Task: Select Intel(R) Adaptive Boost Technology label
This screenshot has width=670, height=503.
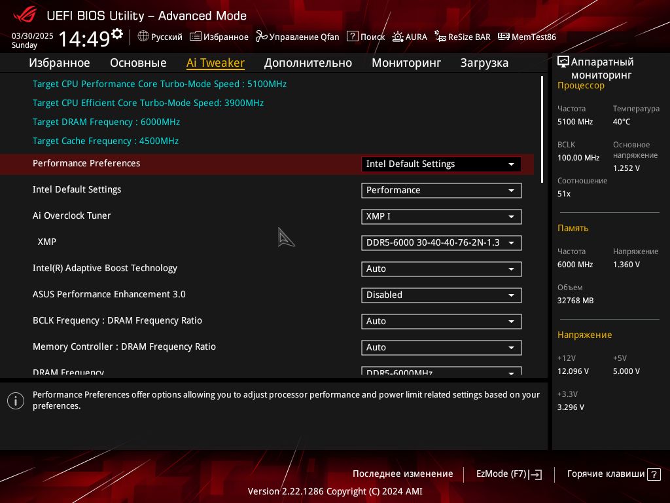Action: 105,268
